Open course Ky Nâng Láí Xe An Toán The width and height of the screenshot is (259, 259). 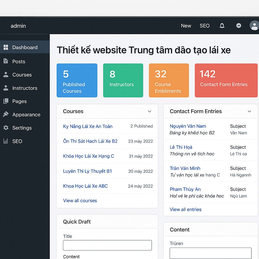[x=88, y=126]
